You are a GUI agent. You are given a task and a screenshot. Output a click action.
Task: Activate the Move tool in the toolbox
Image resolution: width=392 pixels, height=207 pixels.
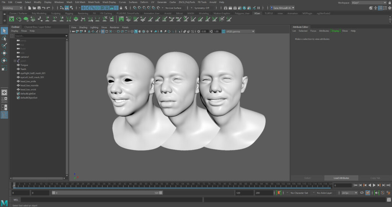4,53
